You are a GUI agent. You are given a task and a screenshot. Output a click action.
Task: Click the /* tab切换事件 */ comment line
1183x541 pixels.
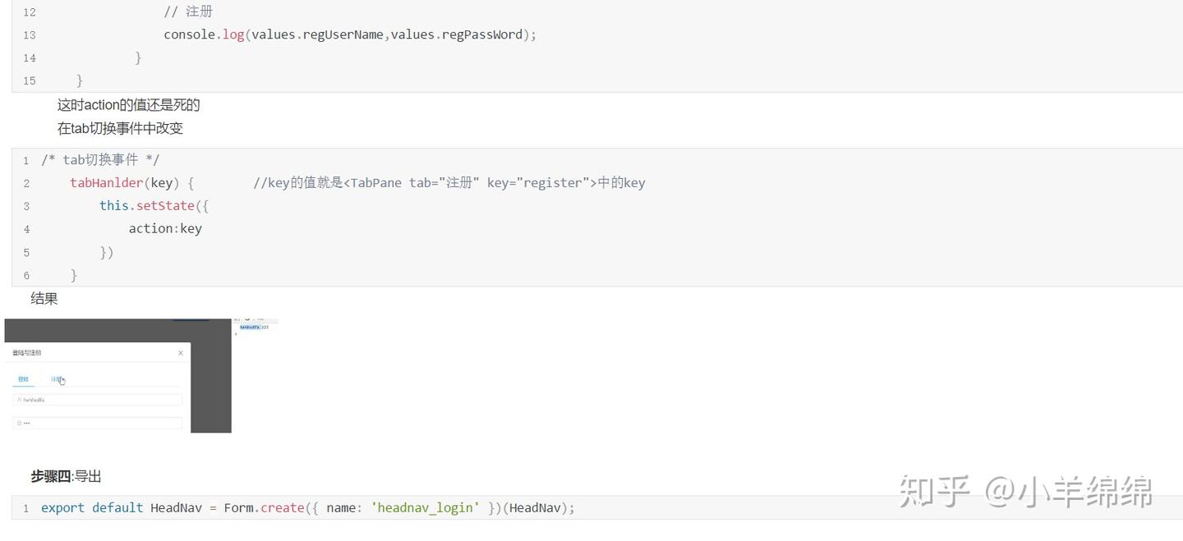[x=100, y=160]
